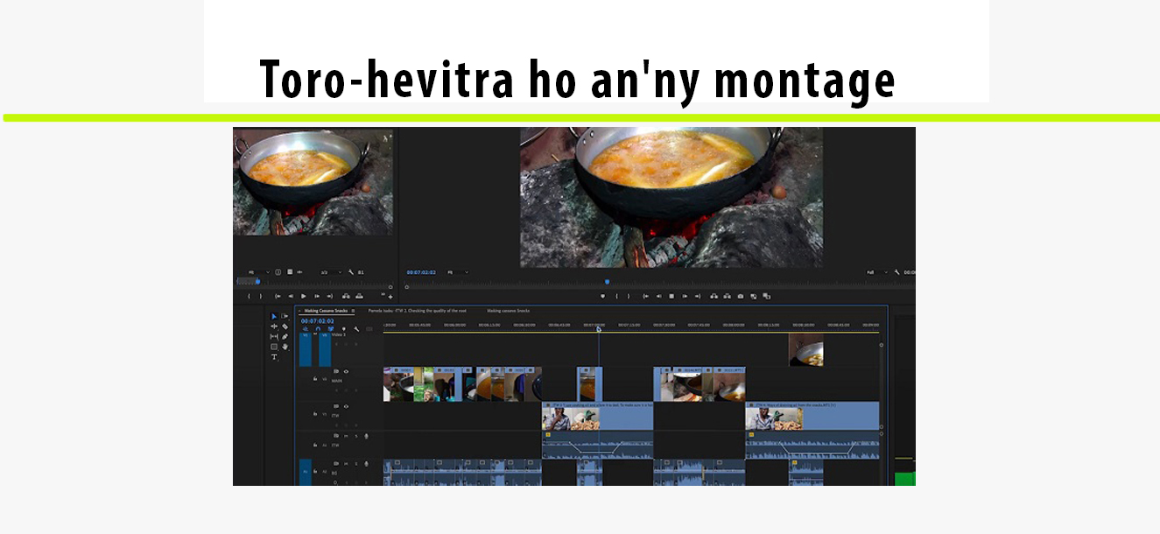Mute the ITW audio track
1160x534 pixels.
tap(346, 436)
